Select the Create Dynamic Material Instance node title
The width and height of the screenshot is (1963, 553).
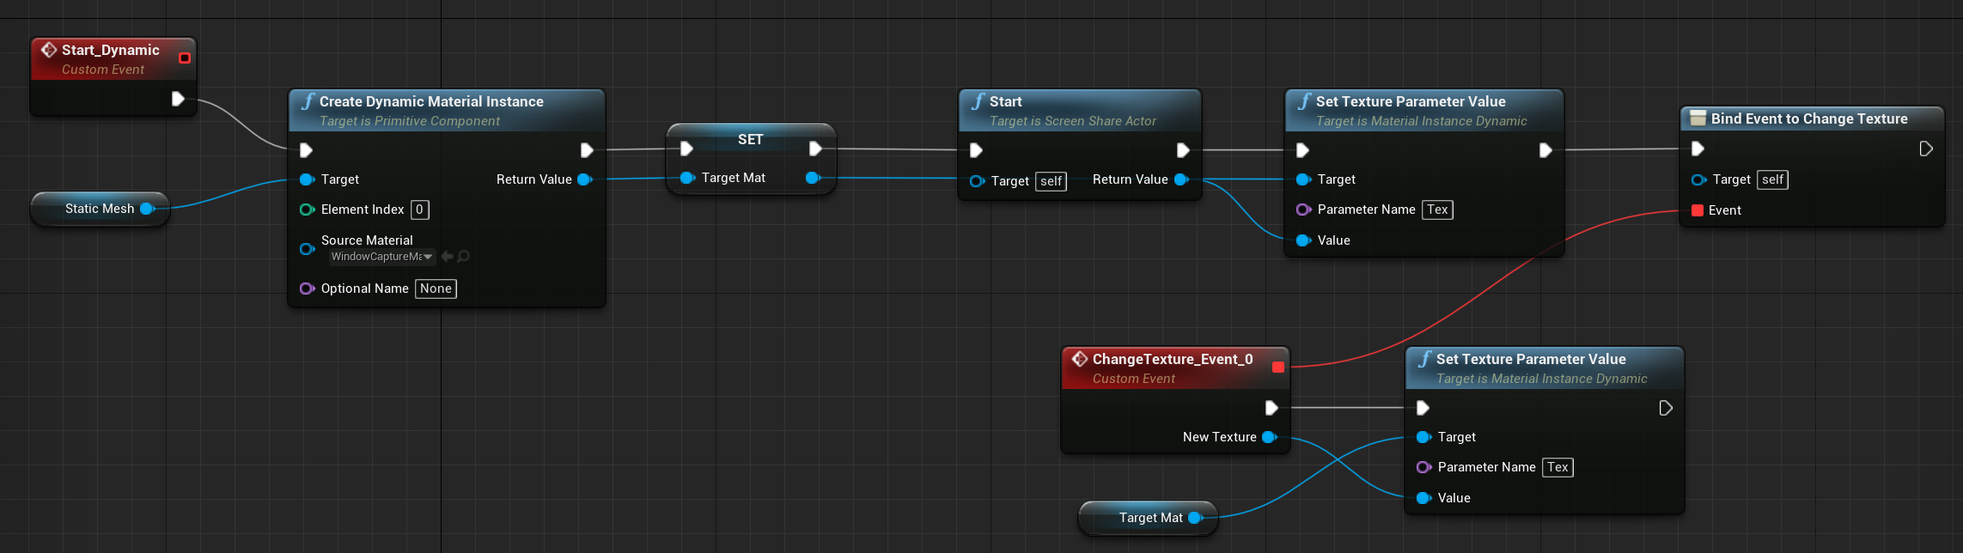(x=431, y=101)
